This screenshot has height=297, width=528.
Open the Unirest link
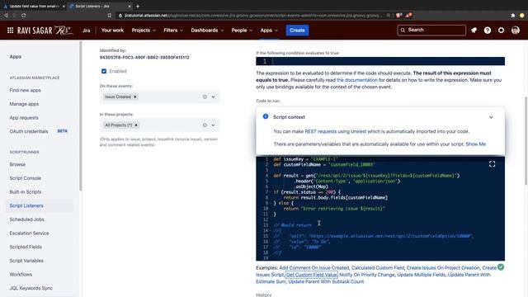click(358, 131)
